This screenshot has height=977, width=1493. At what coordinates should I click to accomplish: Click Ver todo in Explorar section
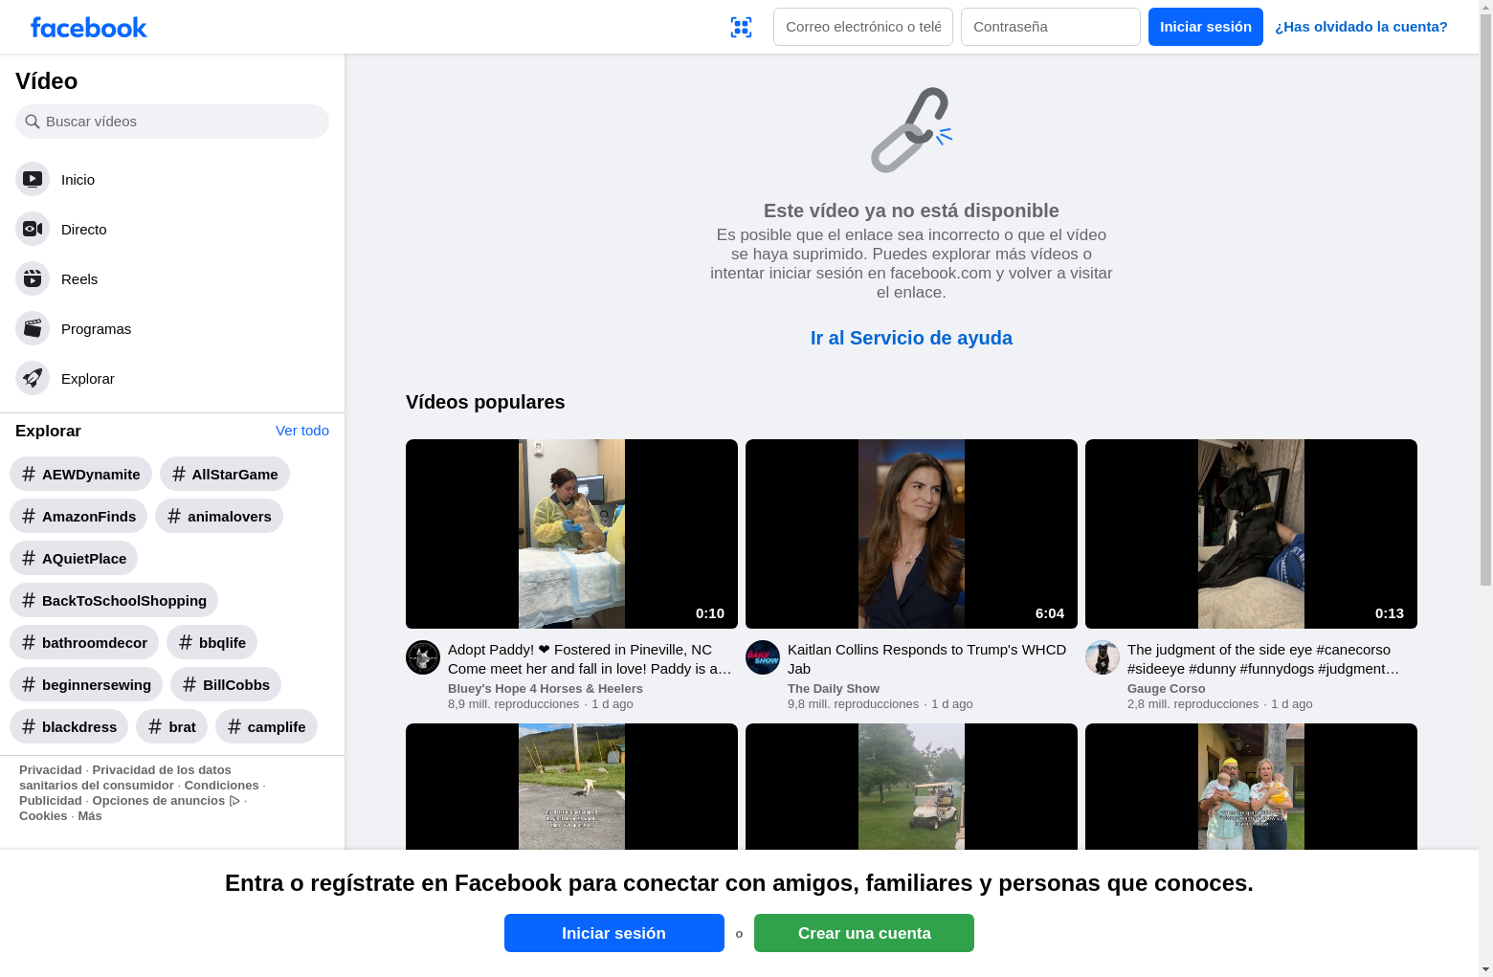(302, 431)
